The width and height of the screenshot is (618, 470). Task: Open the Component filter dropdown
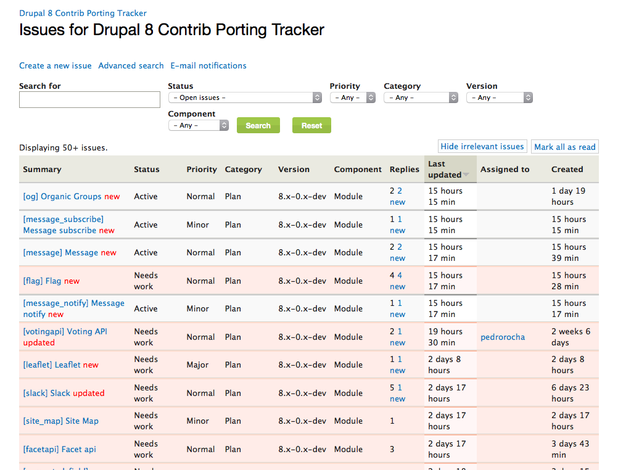(x=198, y=125)
